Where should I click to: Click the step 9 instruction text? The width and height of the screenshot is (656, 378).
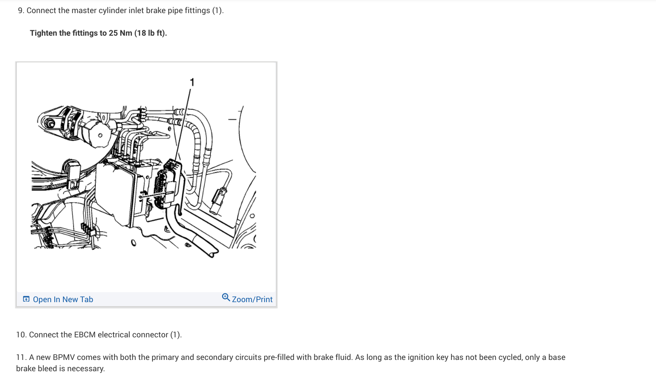point(121,10)
